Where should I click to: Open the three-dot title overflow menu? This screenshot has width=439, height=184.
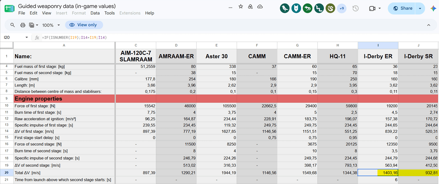pyautogui.click(x=231, y=7)
